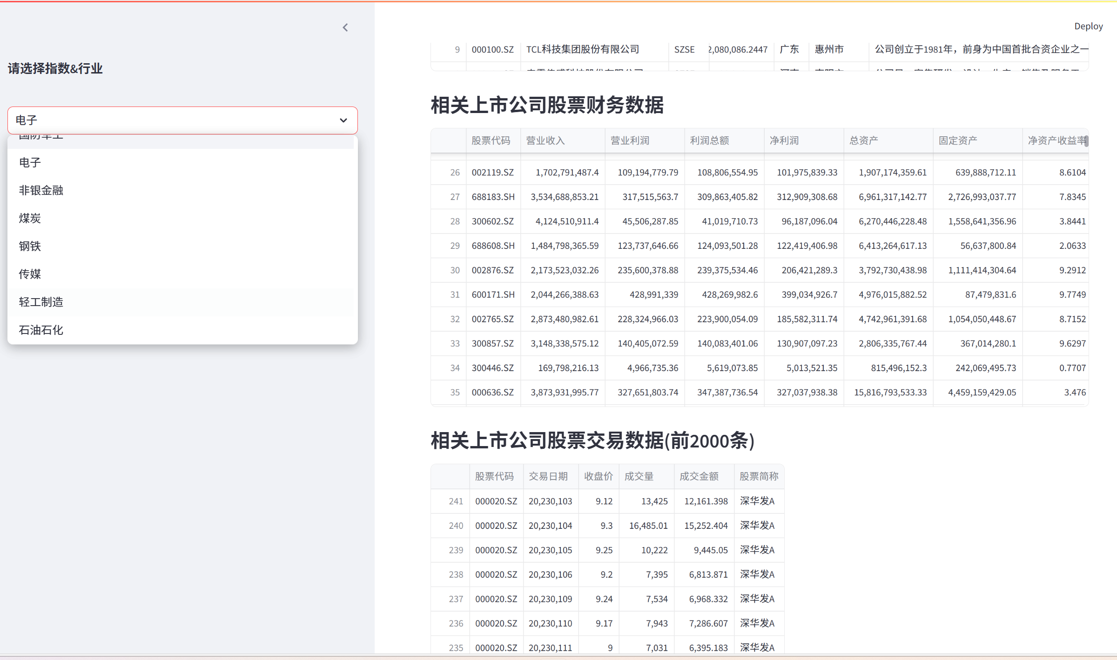Select 电子 option in the dropdown list
This screenshot has height=660, width=1117.
click(x=30, y=162)
